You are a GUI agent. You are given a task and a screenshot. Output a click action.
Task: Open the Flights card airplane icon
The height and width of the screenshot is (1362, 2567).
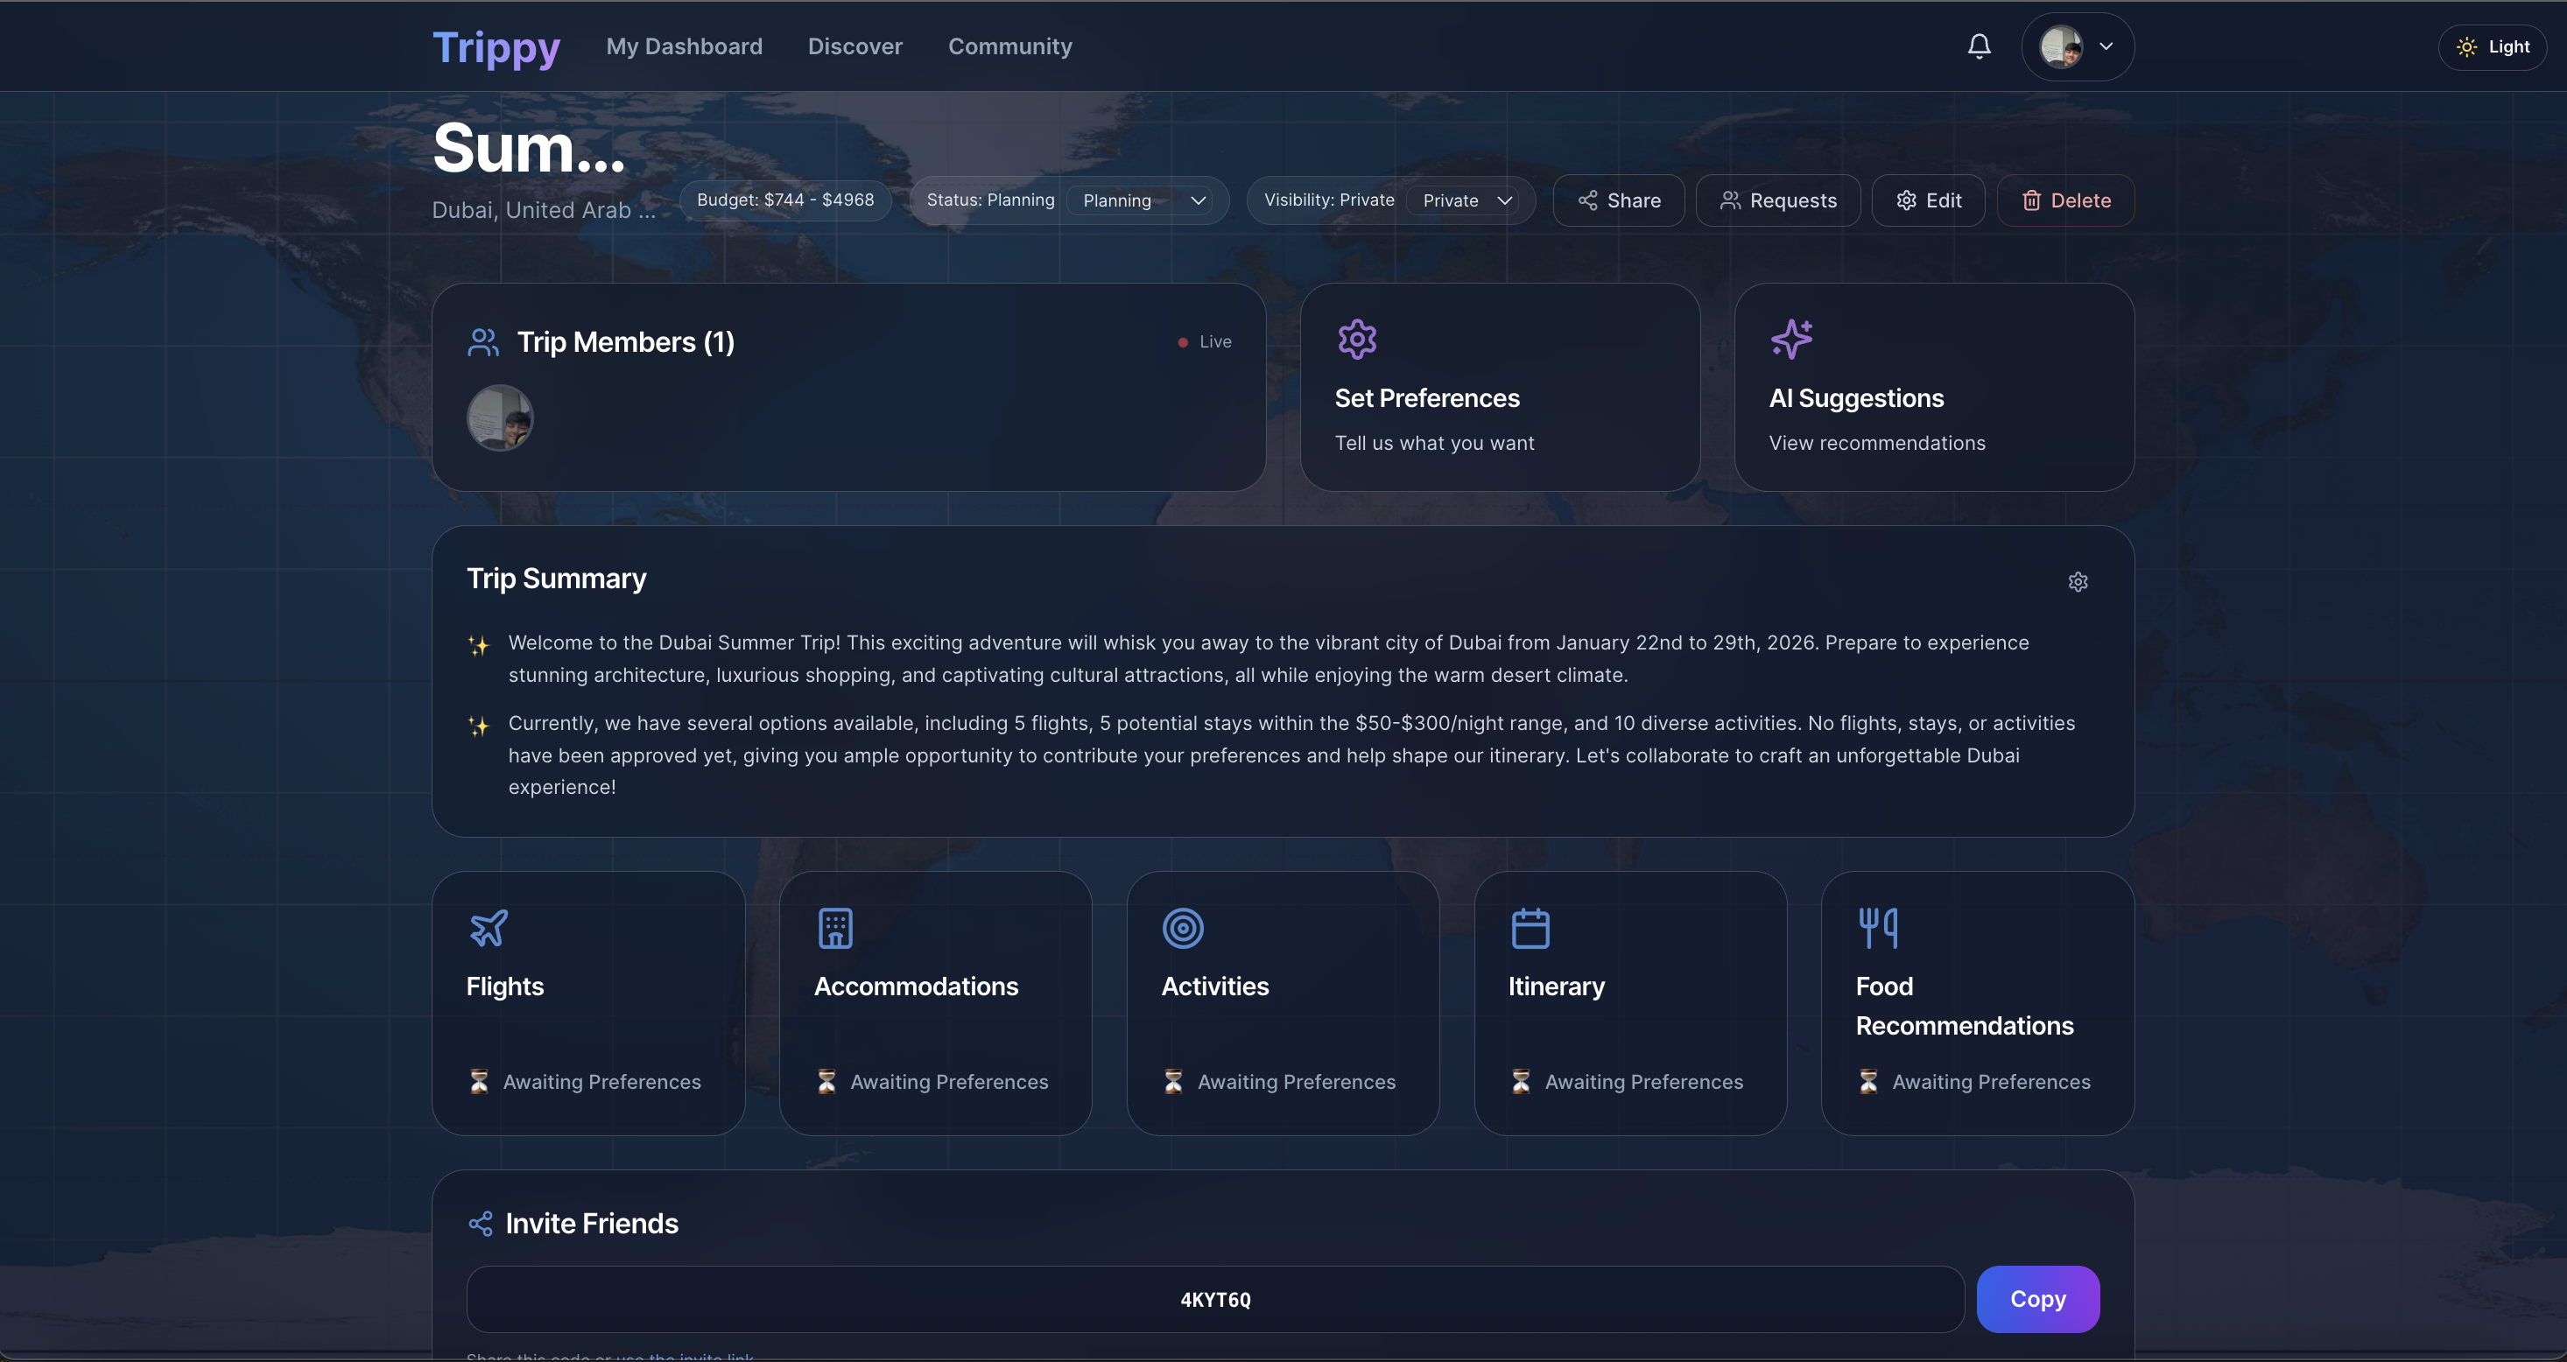tap(489, 928)
